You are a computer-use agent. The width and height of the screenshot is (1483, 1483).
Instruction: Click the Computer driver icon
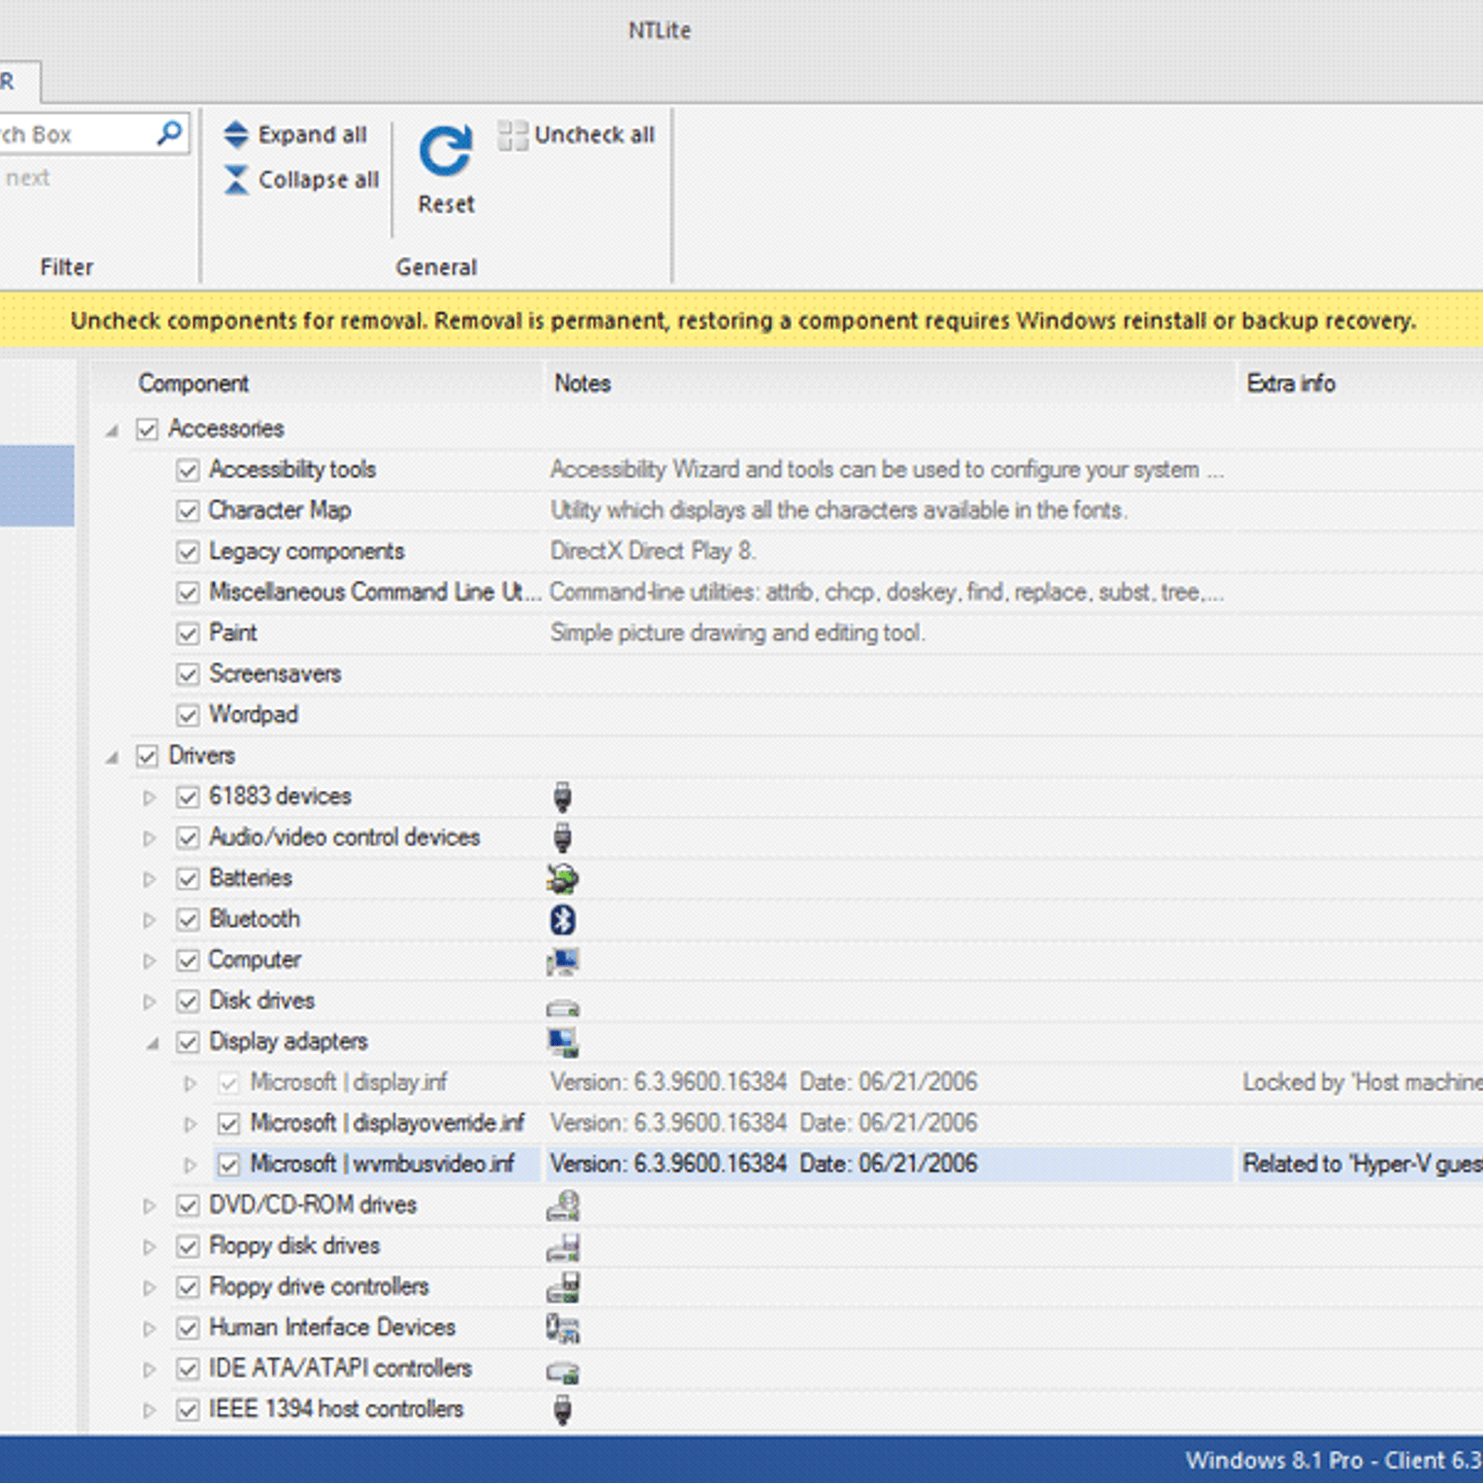click(x=563, y=961)
